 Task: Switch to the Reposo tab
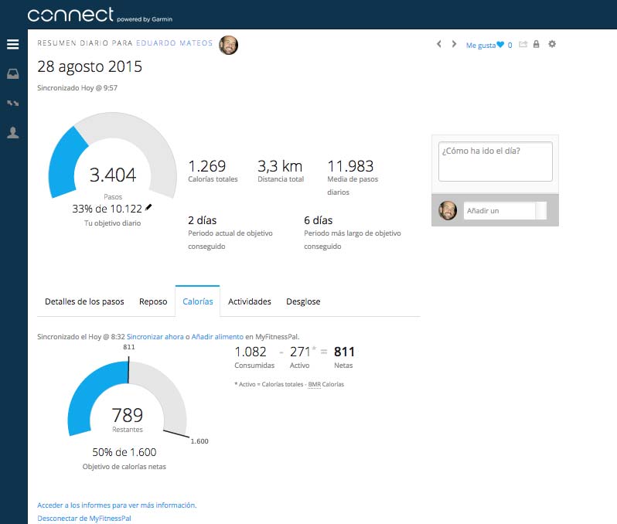coord(153,301)
